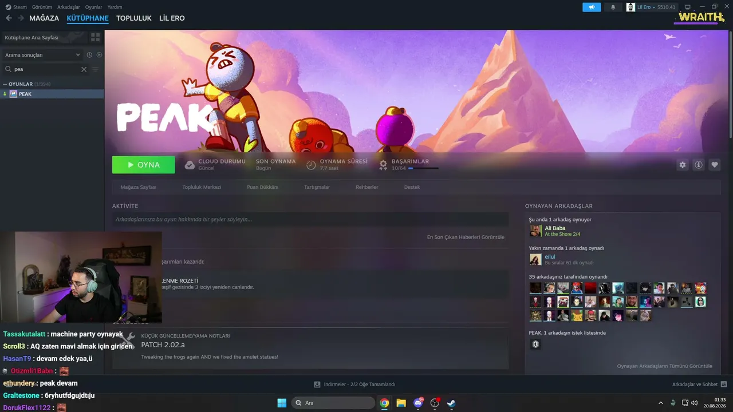
Task: Open the advanced filter options icon
Action: (96, 69)
